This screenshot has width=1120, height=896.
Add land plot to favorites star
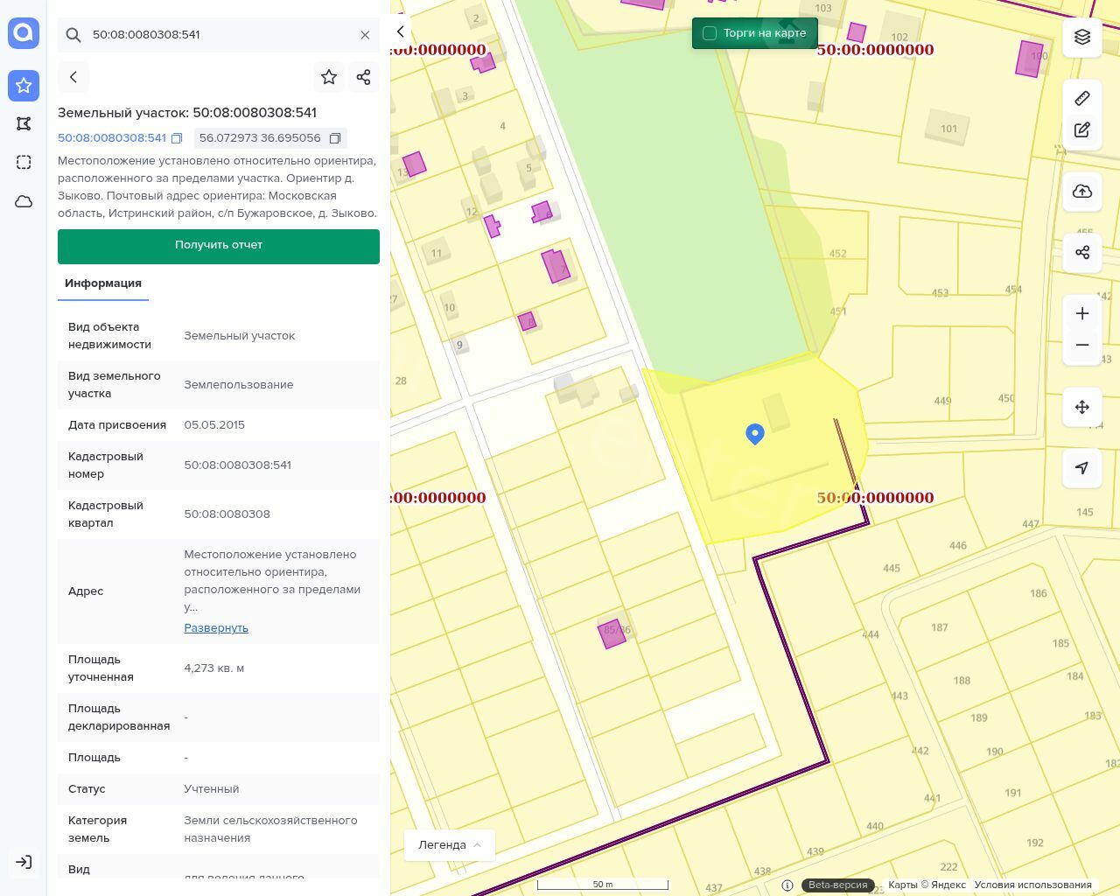[x=329, y=77]
